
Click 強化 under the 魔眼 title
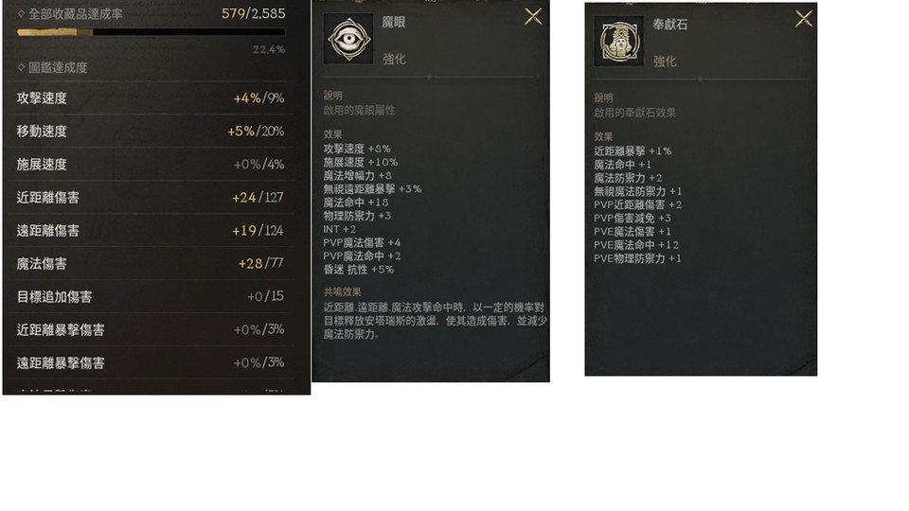pyautogui.click(x=394, y=59)
